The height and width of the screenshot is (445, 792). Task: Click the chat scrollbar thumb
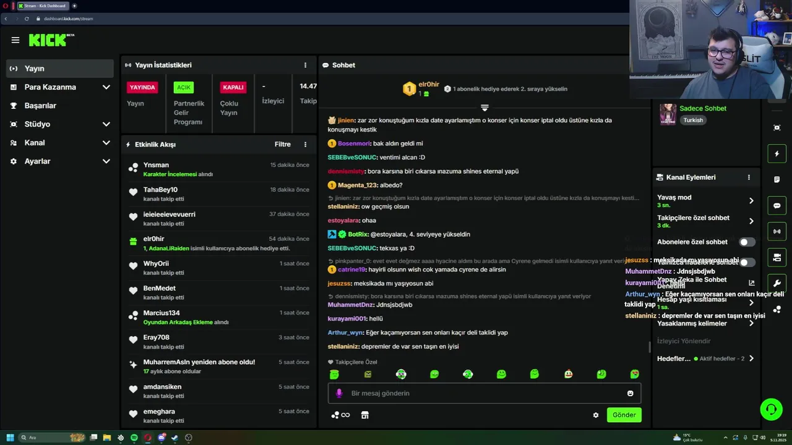click(650, 347)
